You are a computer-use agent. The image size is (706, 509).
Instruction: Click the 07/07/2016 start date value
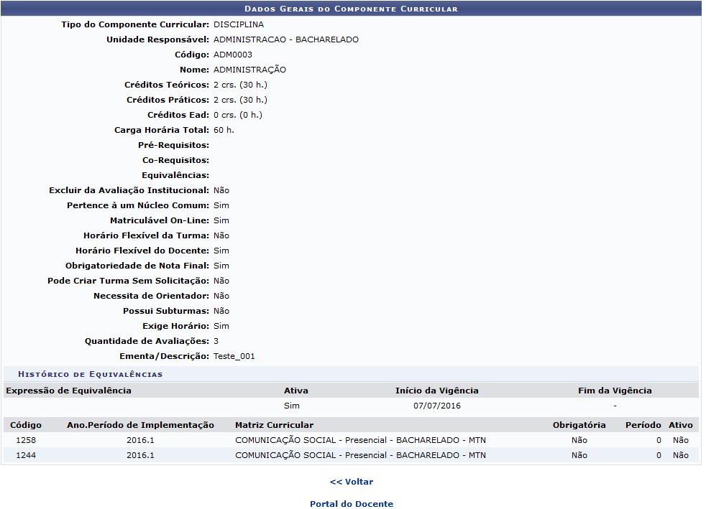(436, 406)
